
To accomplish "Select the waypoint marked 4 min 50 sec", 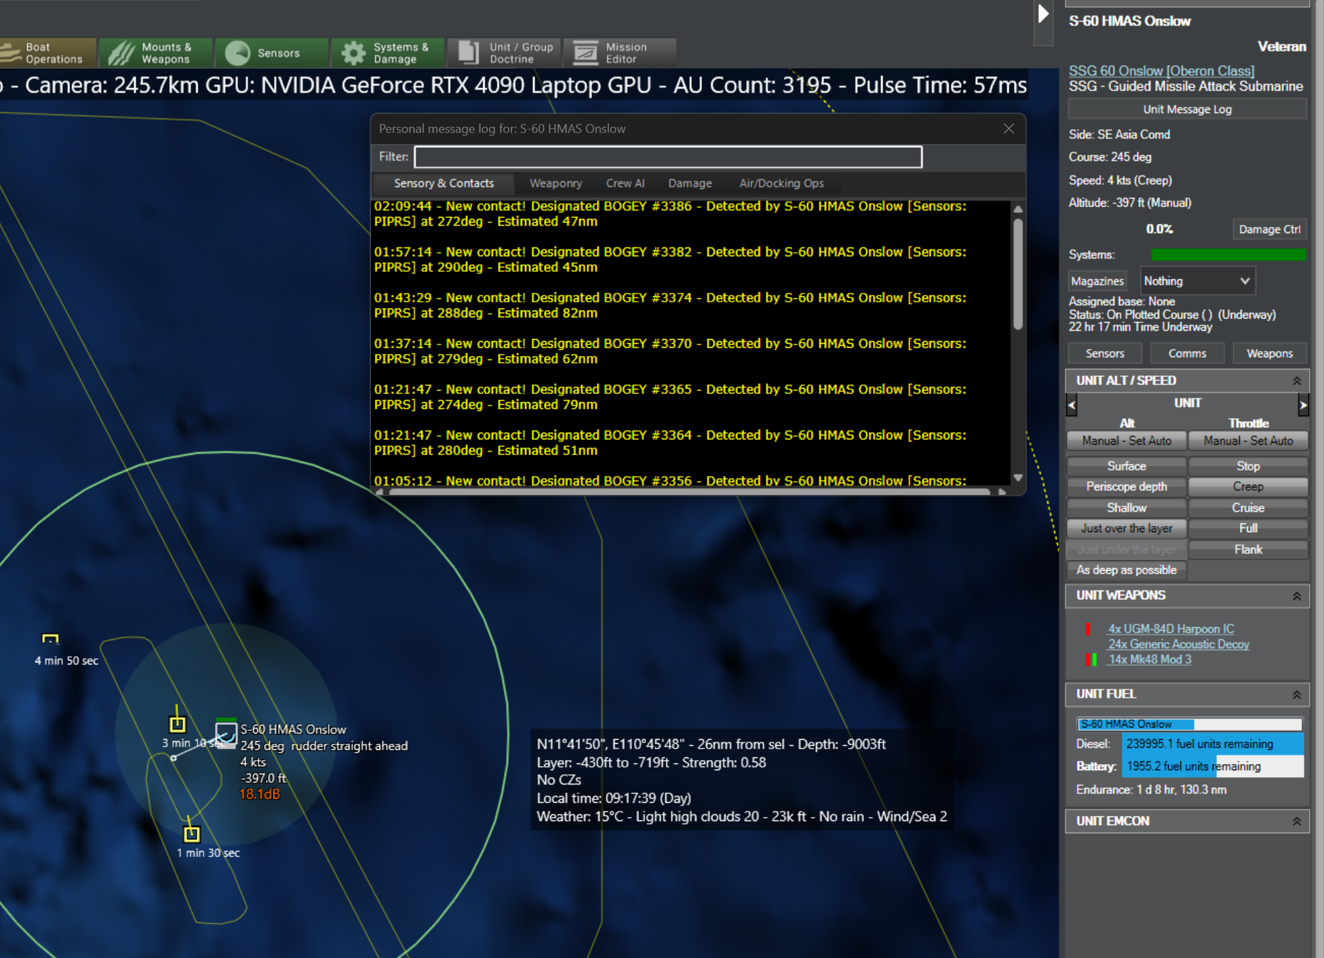I will (x=50, y=639).
